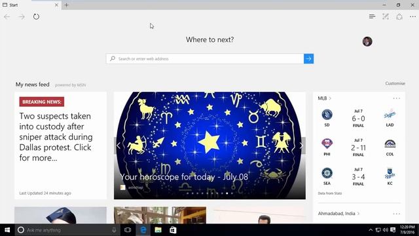The height and width of the screenshot is (236, 419).
Task: Select the Start tab
Action: [31, 5]
